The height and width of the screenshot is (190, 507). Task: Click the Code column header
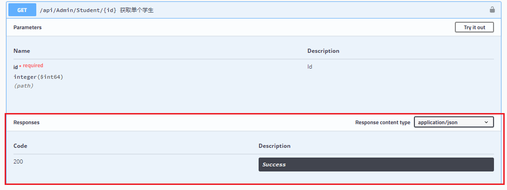tap(20, 146)
